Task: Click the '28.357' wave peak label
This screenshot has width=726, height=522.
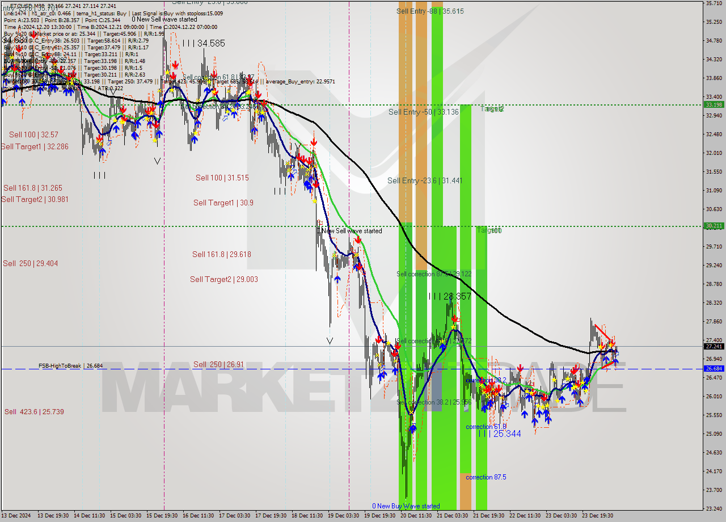Action: 457,296
